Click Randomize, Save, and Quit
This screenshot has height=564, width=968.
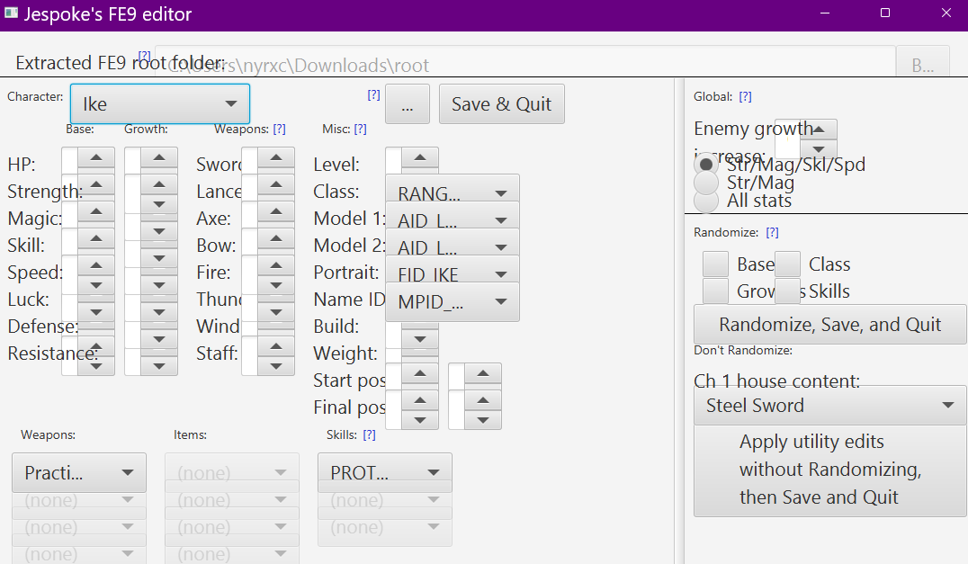(x=829, y=324)
